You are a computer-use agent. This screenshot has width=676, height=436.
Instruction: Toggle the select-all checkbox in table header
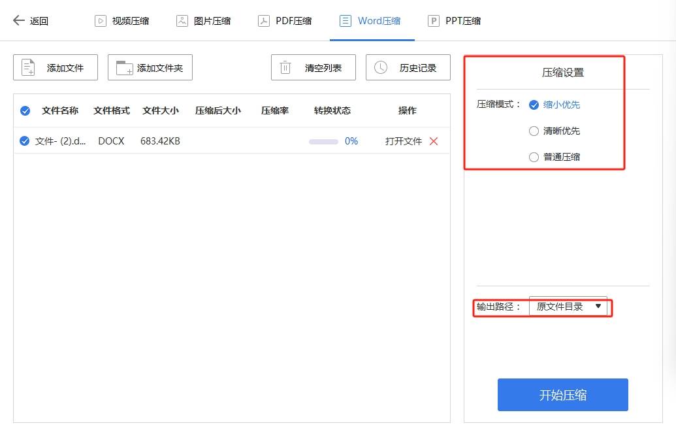tap(25, 111)
